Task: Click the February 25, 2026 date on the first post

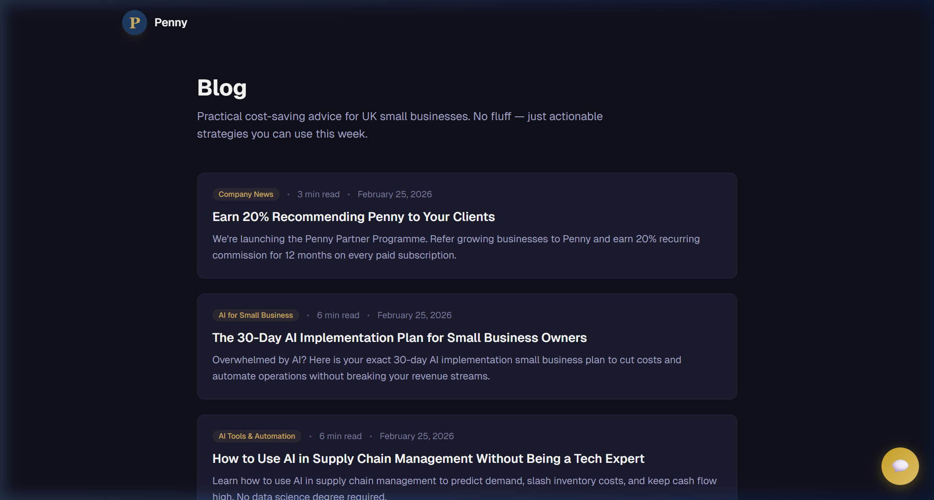Action: [x=394, y=194]
